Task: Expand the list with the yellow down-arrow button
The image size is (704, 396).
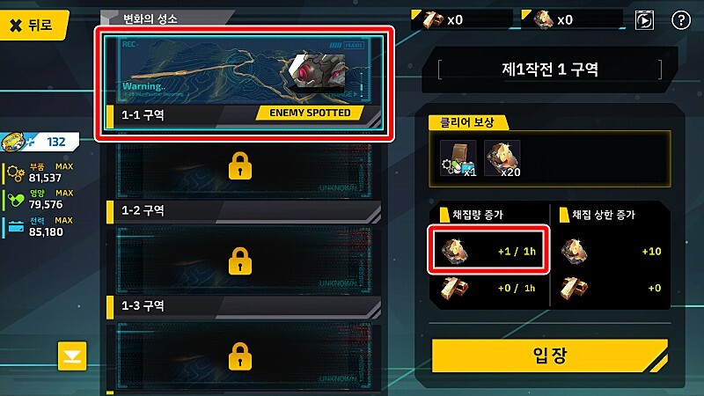Action: (x=72, y=356)
